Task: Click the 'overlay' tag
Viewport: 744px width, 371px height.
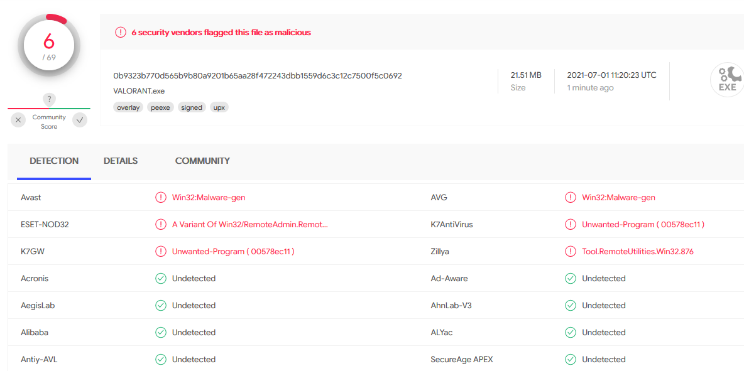Action: coord(128,107)
